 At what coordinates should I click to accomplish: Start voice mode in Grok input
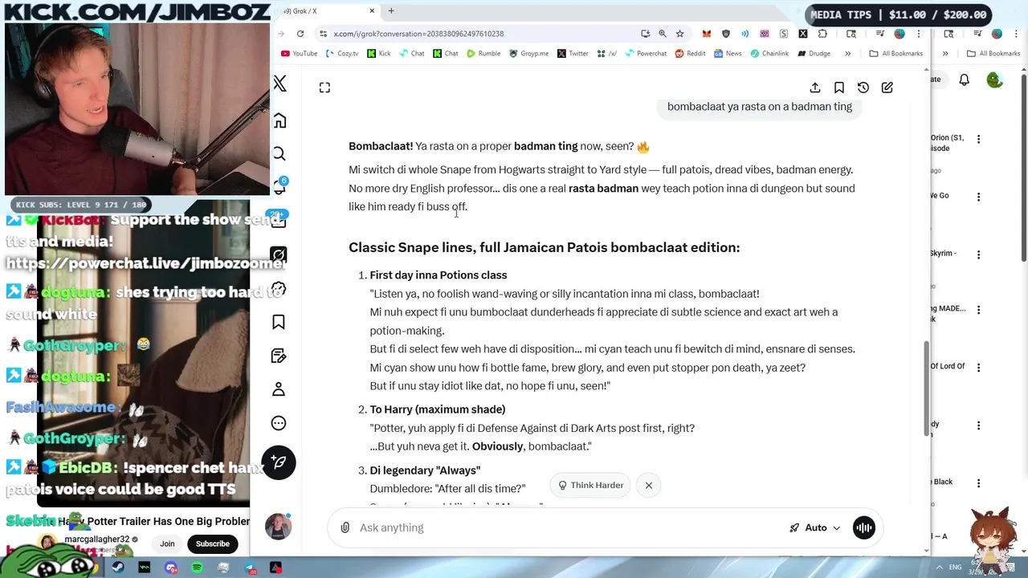tap(864, 527)
